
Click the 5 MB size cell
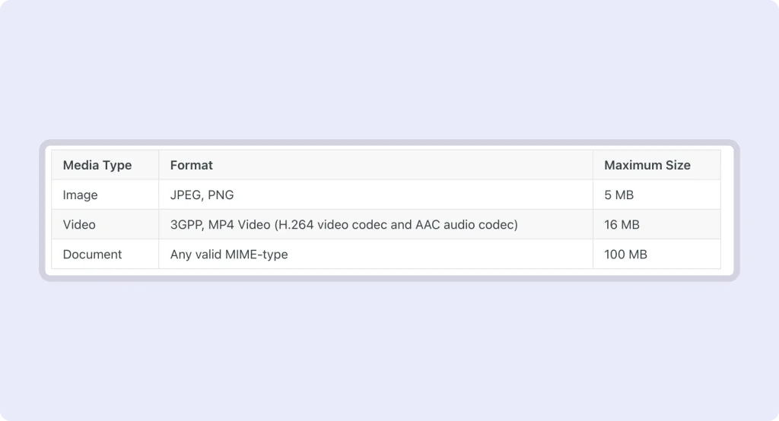[x=618, y=195]
